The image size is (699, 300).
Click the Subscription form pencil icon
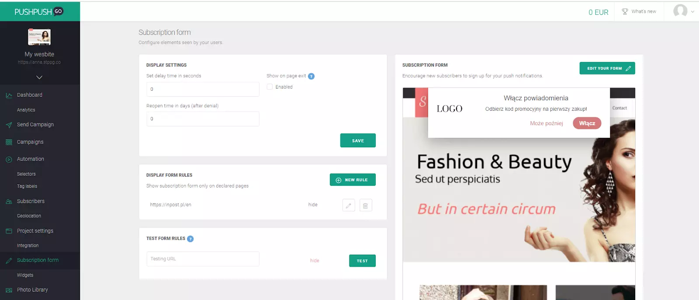9,260
